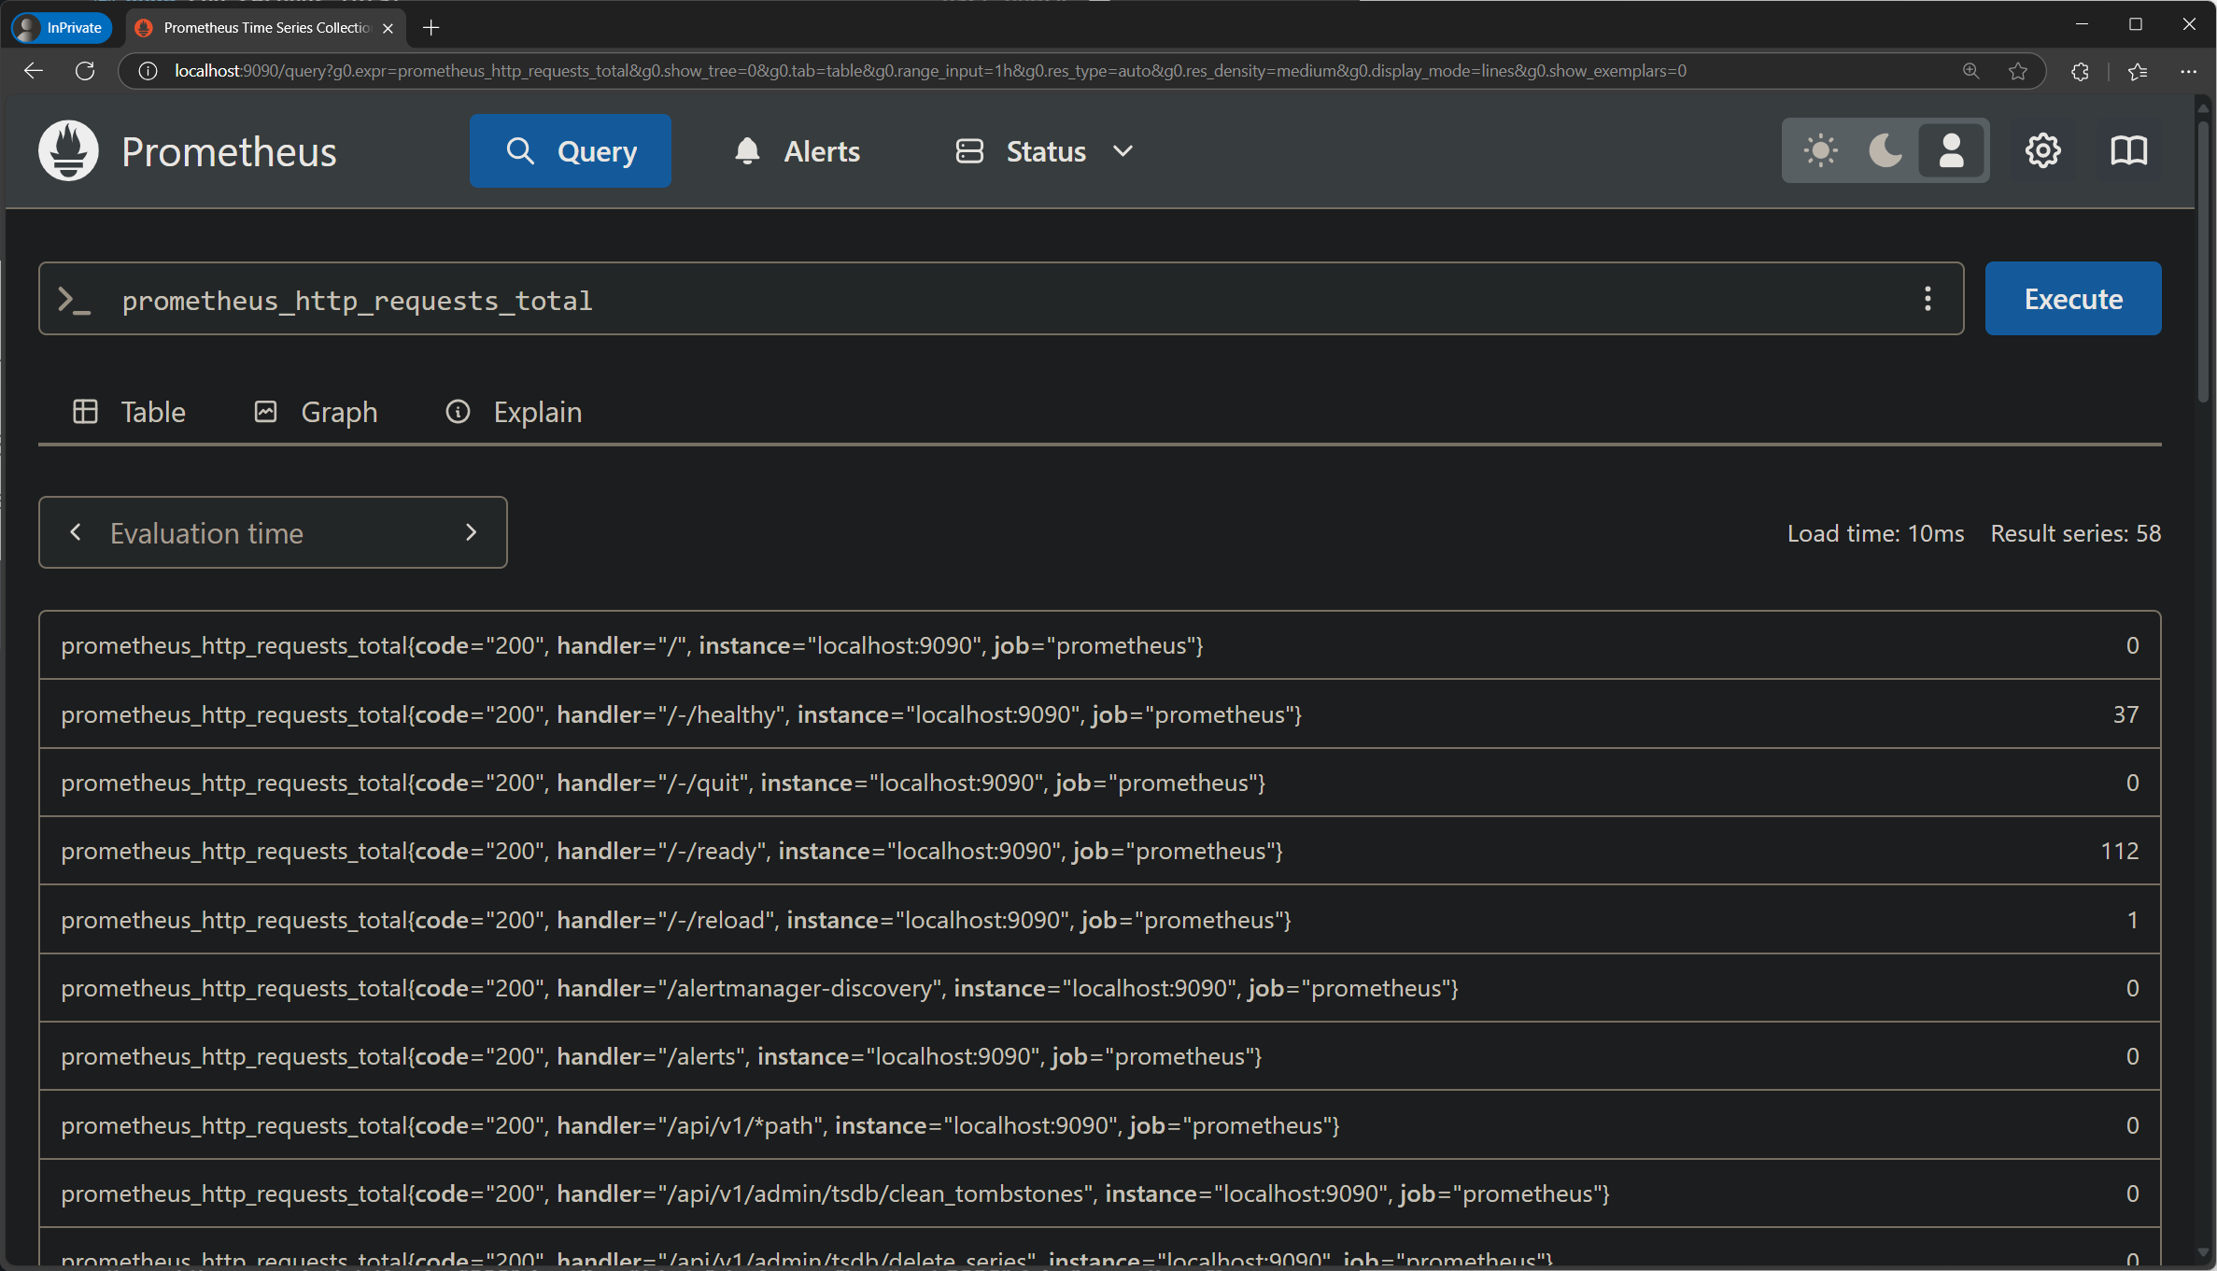Open browser extensions icon
The image size is (2217, 1271).
coord(2080,71)
